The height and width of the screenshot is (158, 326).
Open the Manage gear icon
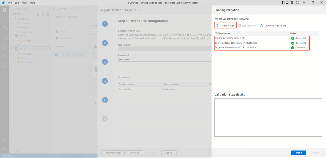[x=4, y=149]
